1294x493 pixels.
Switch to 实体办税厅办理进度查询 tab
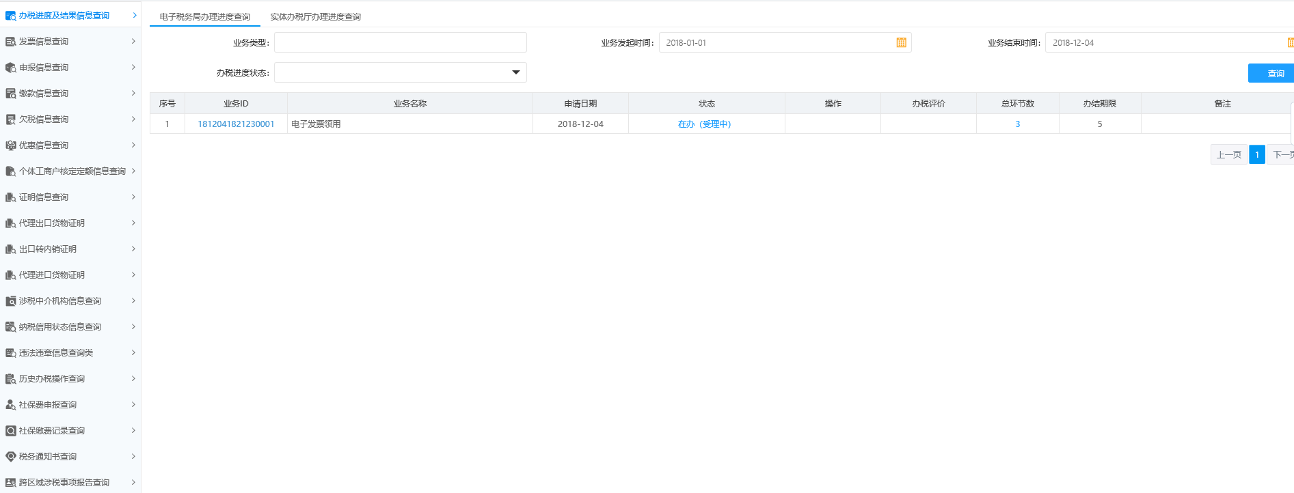tap(315, 17)
